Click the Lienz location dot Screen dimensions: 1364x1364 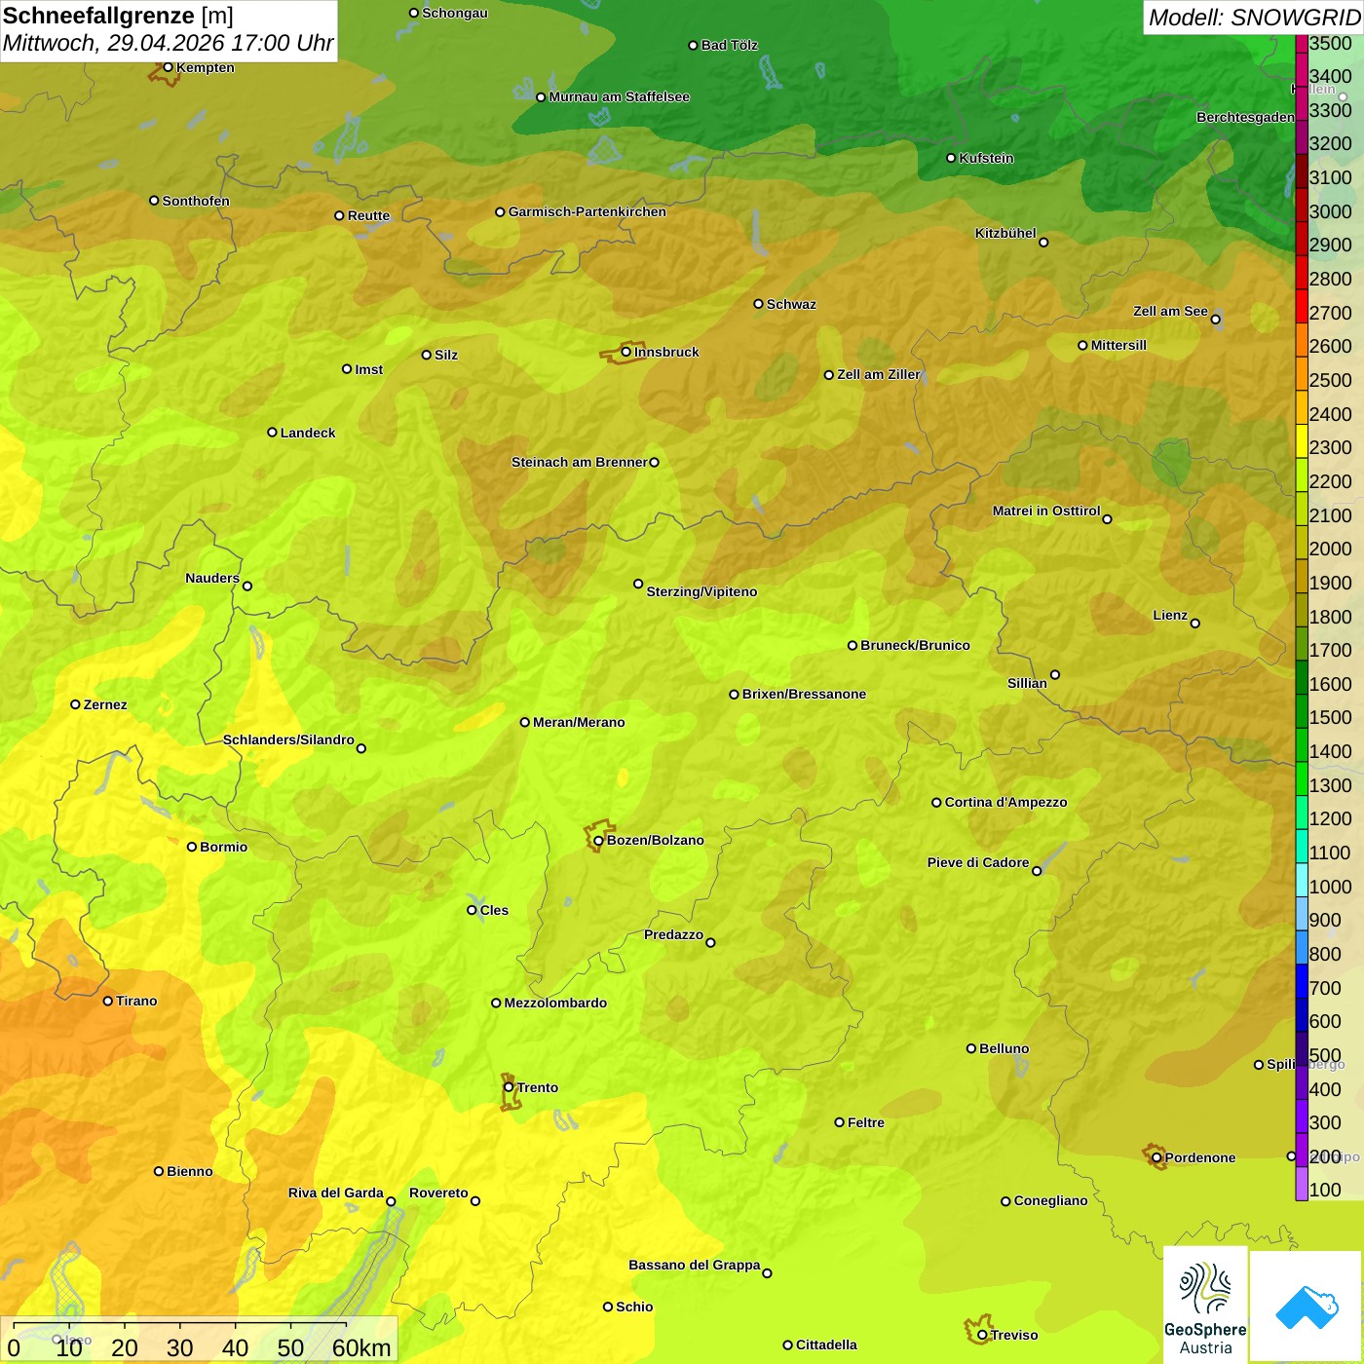point(1195,623)
